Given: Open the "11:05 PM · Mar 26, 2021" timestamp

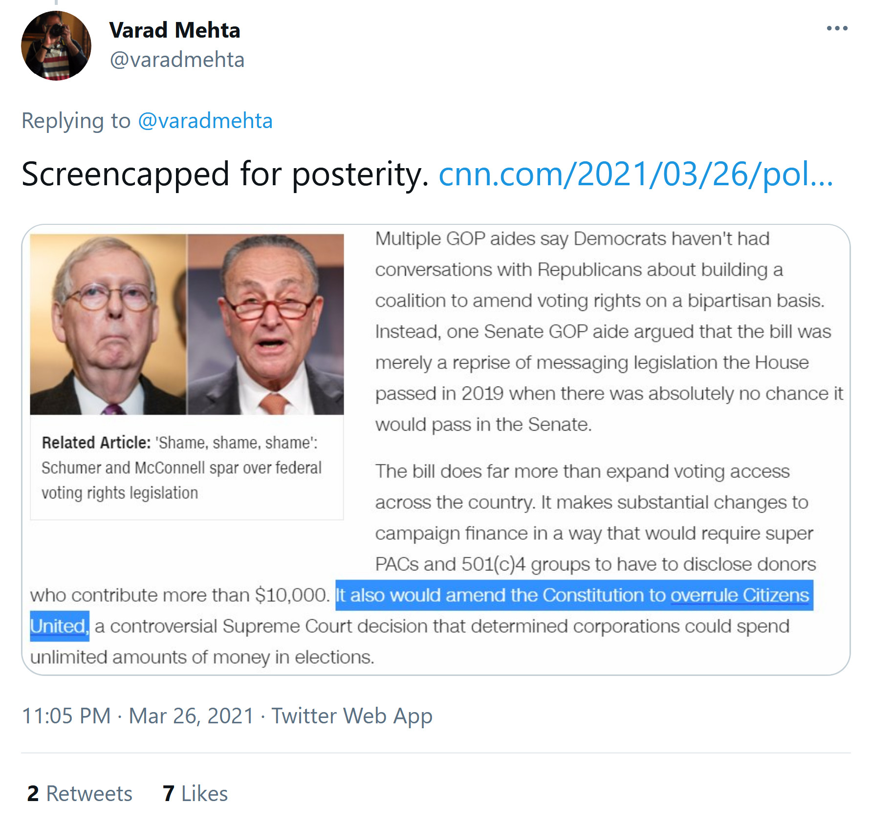Looking at the screenshot, I should (138, 716).
